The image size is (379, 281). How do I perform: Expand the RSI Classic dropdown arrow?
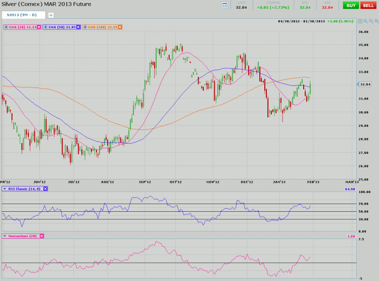[x=5, y=189]
